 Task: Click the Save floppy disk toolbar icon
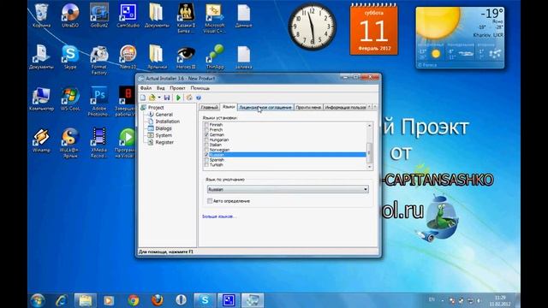click(167, 98)
